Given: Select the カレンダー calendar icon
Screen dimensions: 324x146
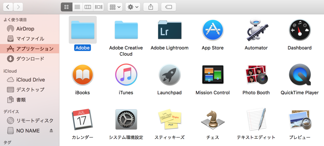Looking at the screenshot, I should point(82,120).
